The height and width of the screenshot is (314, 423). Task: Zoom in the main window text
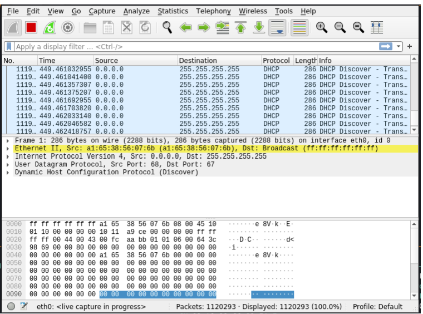(322, 27)
